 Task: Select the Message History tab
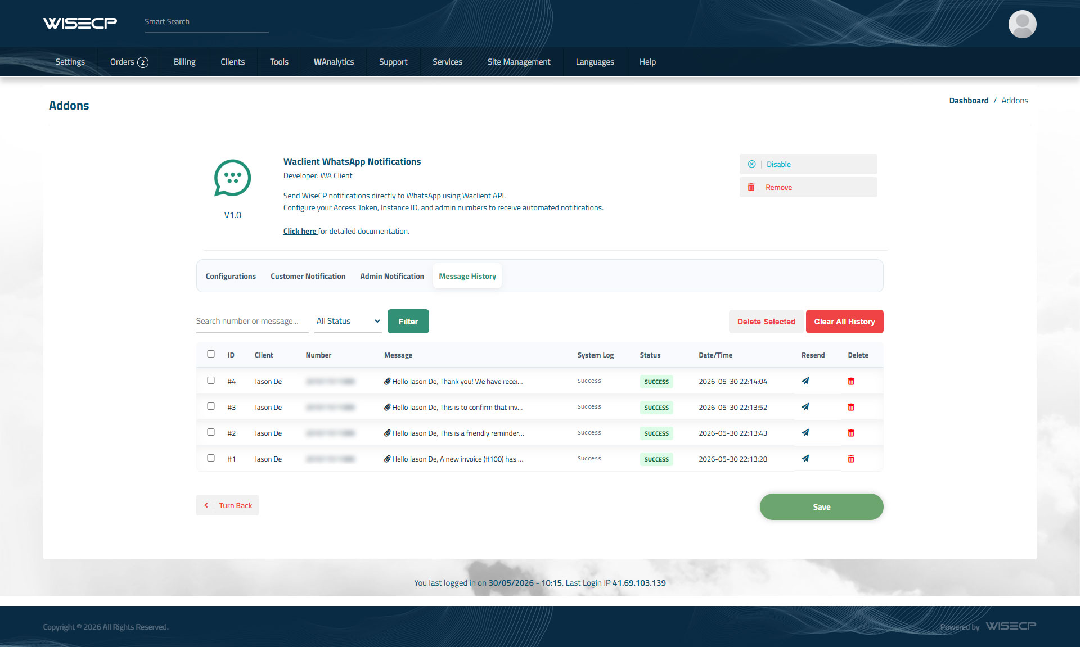467,276
